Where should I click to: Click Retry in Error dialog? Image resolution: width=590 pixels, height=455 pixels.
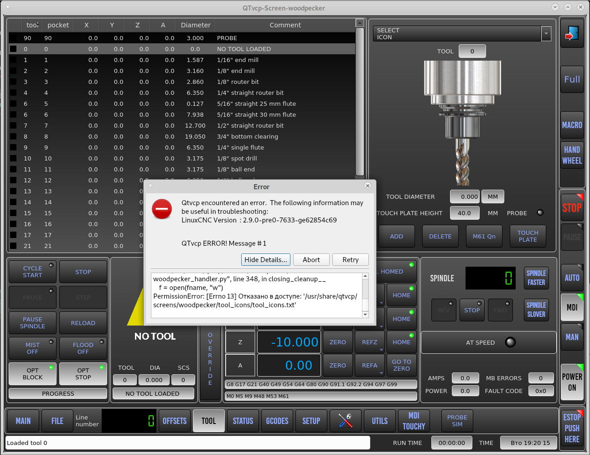[x=351, y=260]
